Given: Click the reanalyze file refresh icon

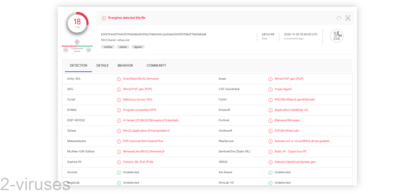Looking at the screenshot, I should pyautogui.click(x=339, y=18).
